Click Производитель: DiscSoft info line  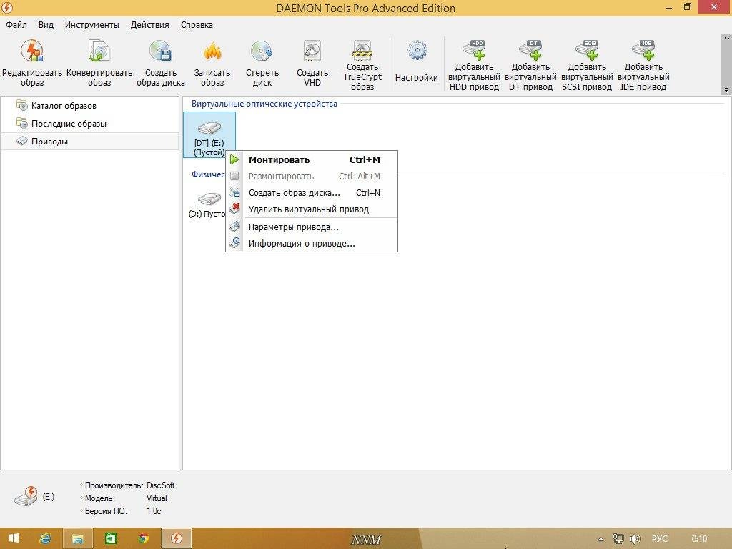129,485
